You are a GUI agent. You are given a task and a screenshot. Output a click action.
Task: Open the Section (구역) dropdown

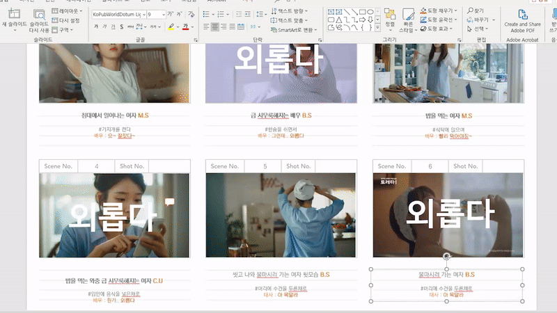(x=63, y=30)
